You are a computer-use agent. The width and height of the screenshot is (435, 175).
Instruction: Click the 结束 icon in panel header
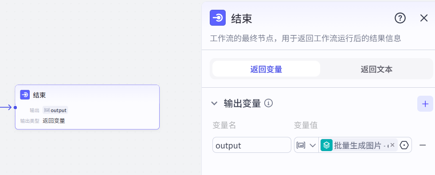point(217,18)
